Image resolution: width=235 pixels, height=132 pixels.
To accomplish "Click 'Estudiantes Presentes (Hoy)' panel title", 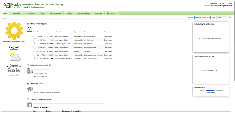I will pos(204,24).
